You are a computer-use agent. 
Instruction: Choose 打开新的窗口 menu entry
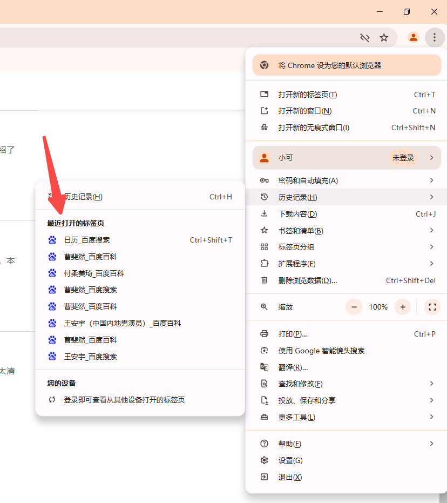point(347,111)
